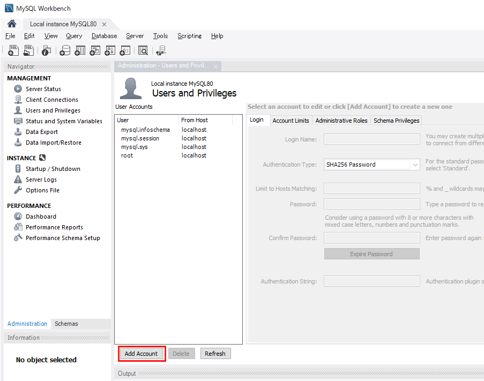Select the root user account

click(x=127, y=155)
